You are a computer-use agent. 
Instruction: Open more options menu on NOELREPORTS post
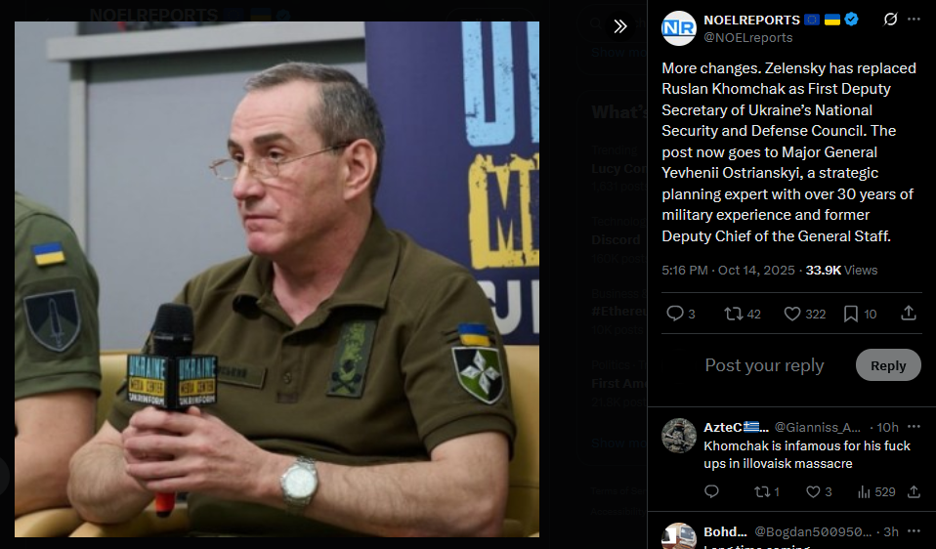click(914, 20)
